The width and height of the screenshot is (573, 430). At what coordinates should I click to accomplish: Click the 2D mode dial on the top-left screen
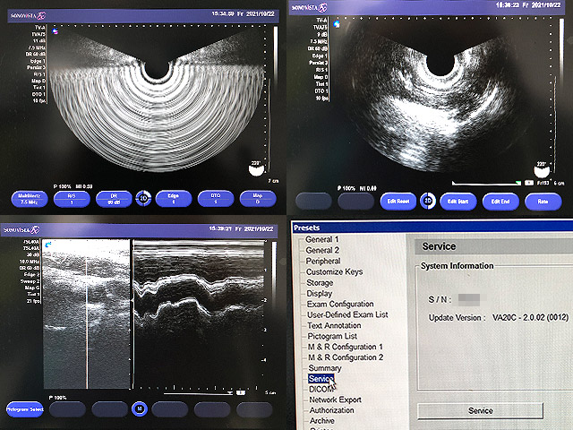pyautogui.click(x=143, y=199)
